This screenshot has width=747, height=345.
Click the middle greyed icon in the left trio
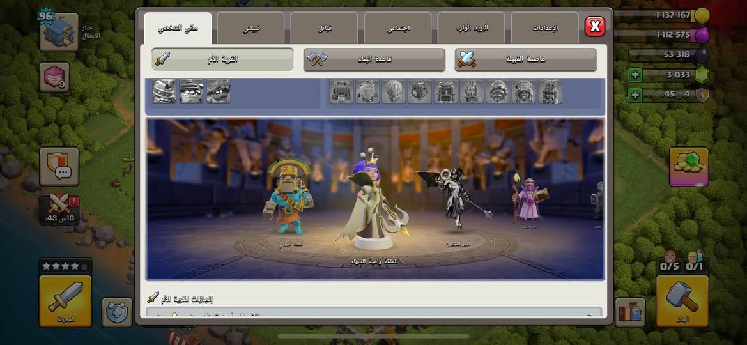click(191, 91)
